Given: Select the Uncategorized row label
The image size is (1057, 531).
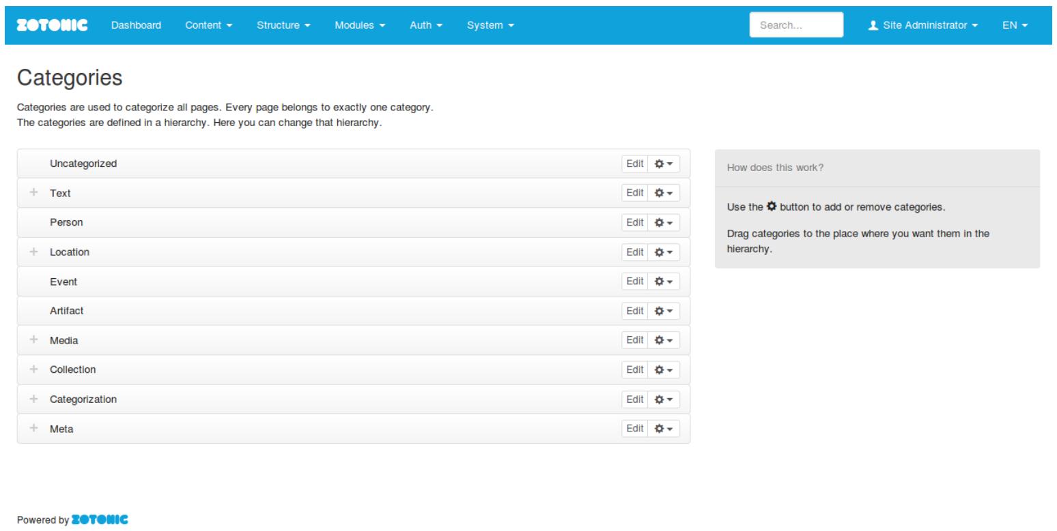Looking at the screenshot, I should pos(83,164).
